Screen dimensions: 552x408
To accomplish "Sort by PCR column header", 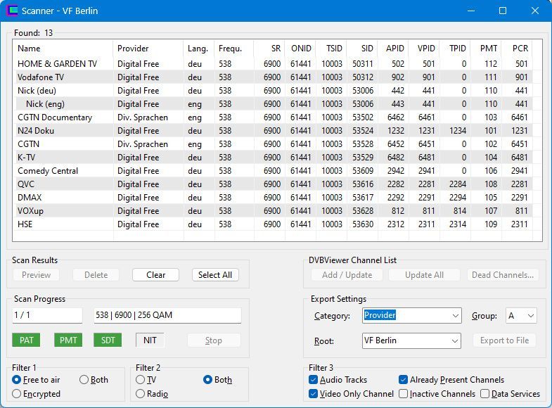I will coord(517,49).
